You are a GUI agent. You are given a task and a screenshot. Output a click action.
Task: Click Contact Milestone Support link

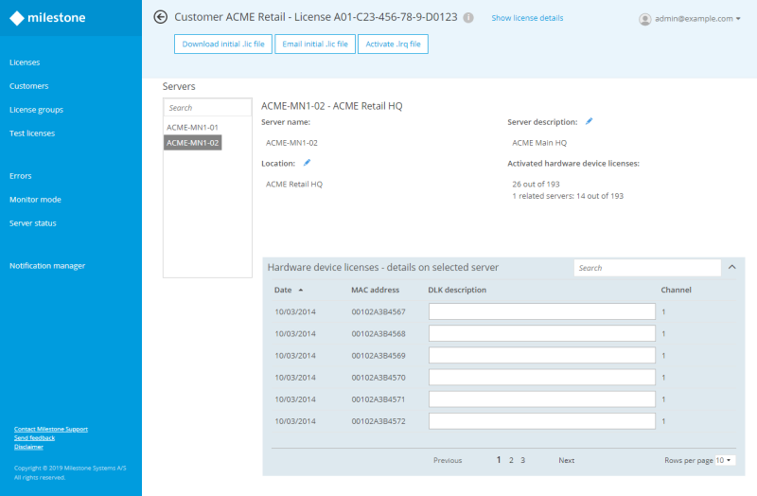[51, 429]
